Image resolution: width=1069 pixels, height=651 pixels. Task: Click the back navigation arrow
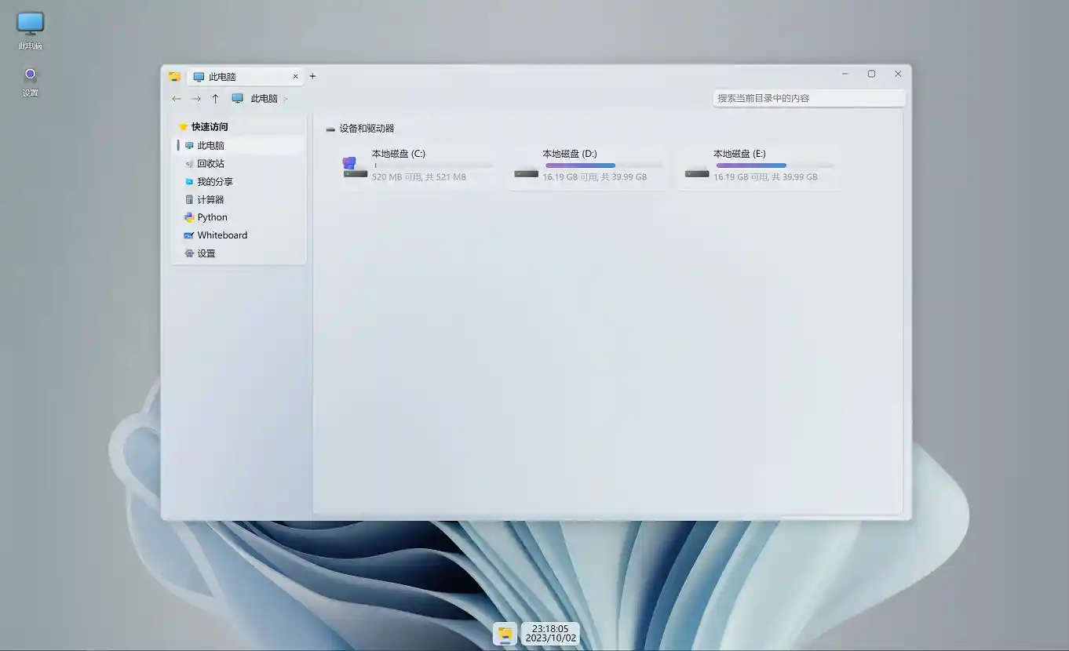[177, 99]
